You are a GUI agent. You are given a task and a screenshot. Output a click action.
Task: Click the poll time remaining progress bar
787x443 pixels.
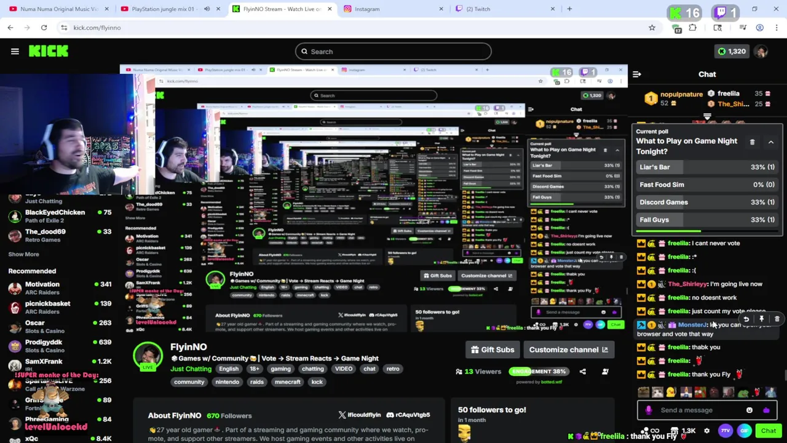[x=707, y=232]
